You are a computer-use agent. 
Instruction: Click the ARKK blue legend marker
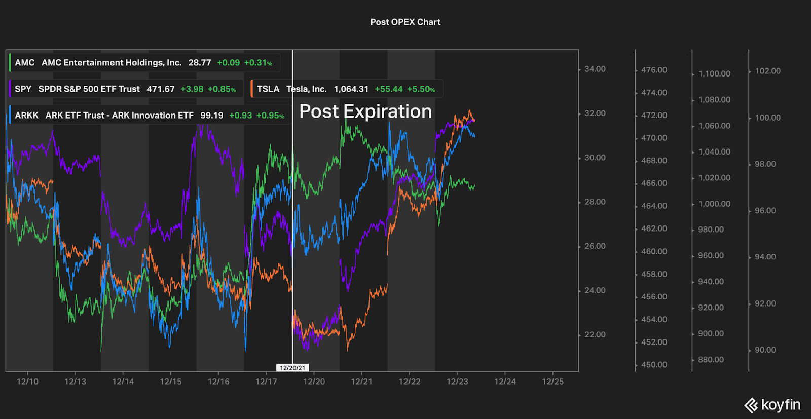click(x=10, y=116)
